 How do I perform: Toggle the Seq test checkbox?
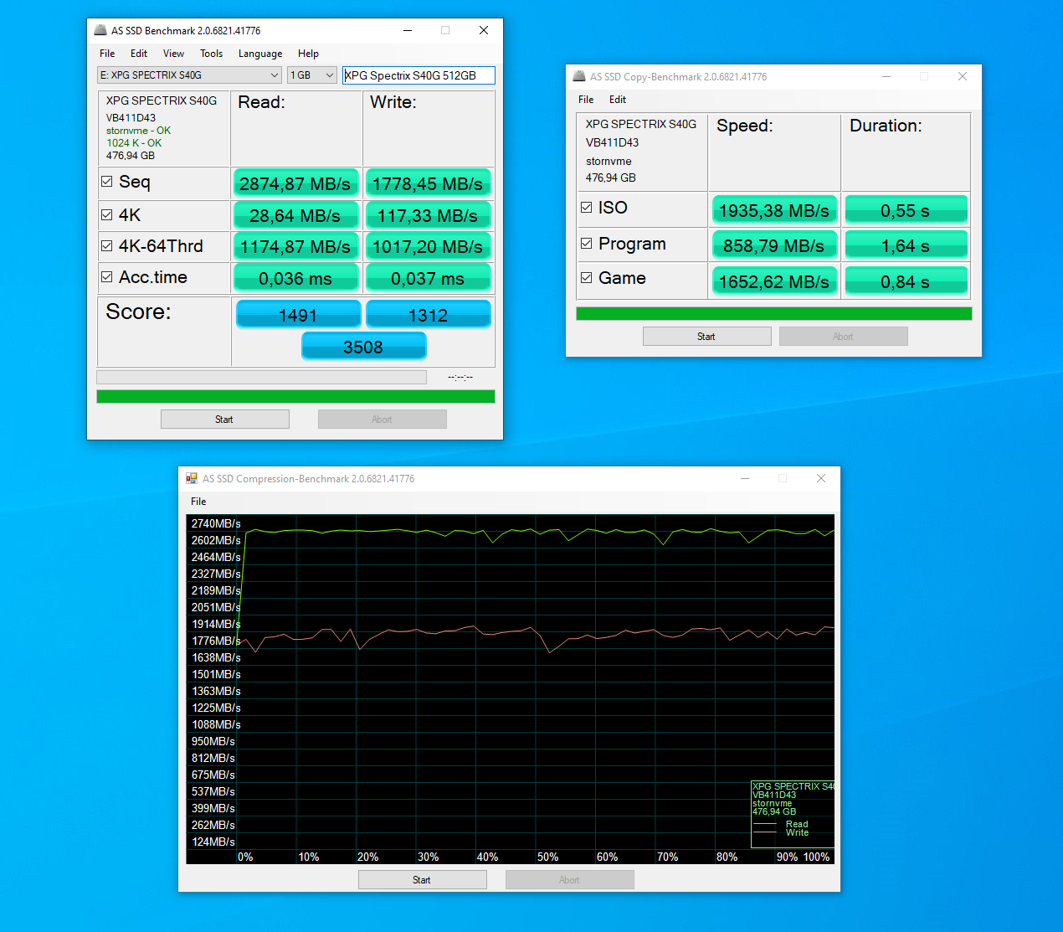click(106, 182)
